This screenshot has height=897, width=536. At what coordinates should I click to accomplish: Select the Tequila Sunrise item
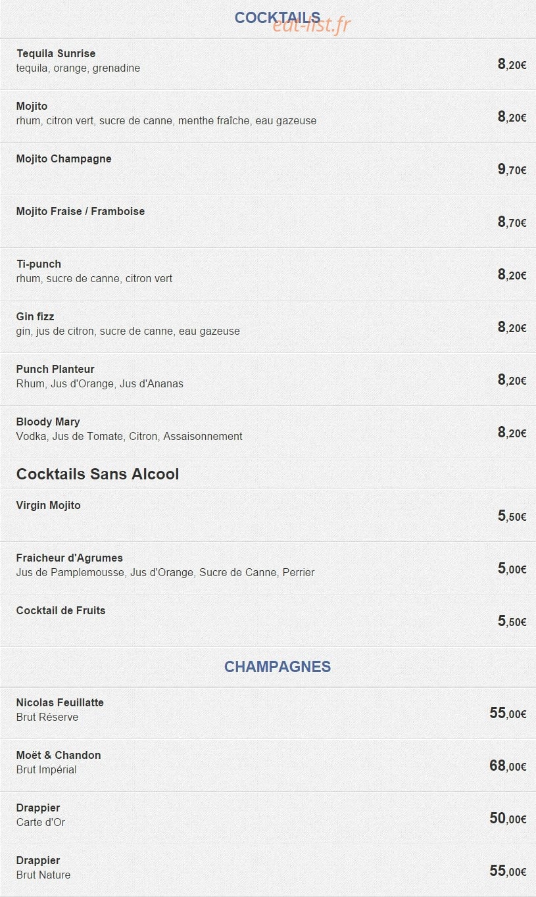[268, 64]
